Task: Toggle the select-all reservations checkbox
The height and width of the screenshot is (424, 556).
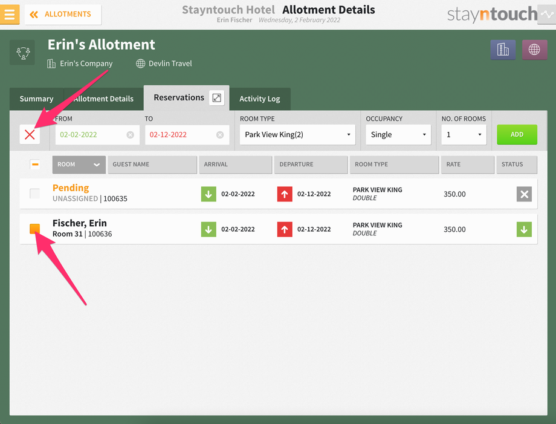Action: coord(35,165)
